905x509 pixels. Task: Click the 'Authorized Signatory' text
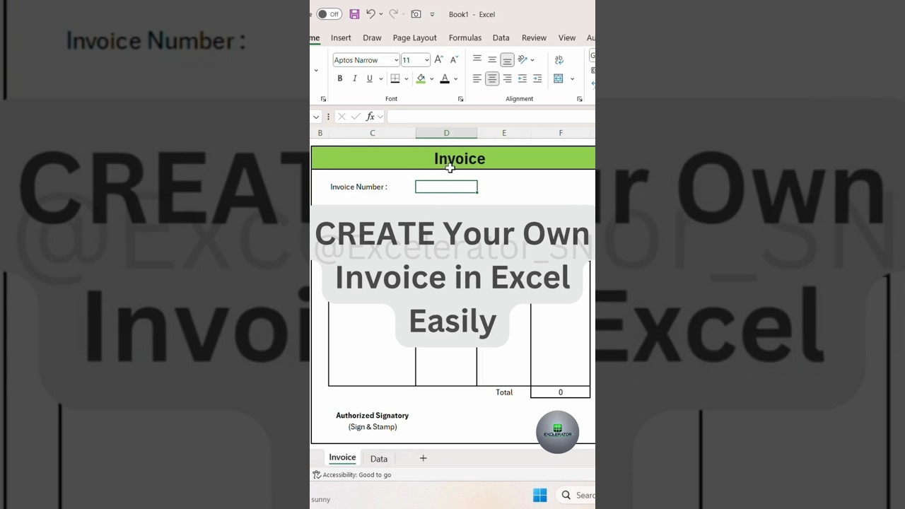coord(372,416)
